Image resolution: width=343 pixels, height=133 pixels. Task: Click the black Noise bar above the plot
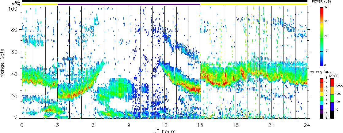(164, 1)
